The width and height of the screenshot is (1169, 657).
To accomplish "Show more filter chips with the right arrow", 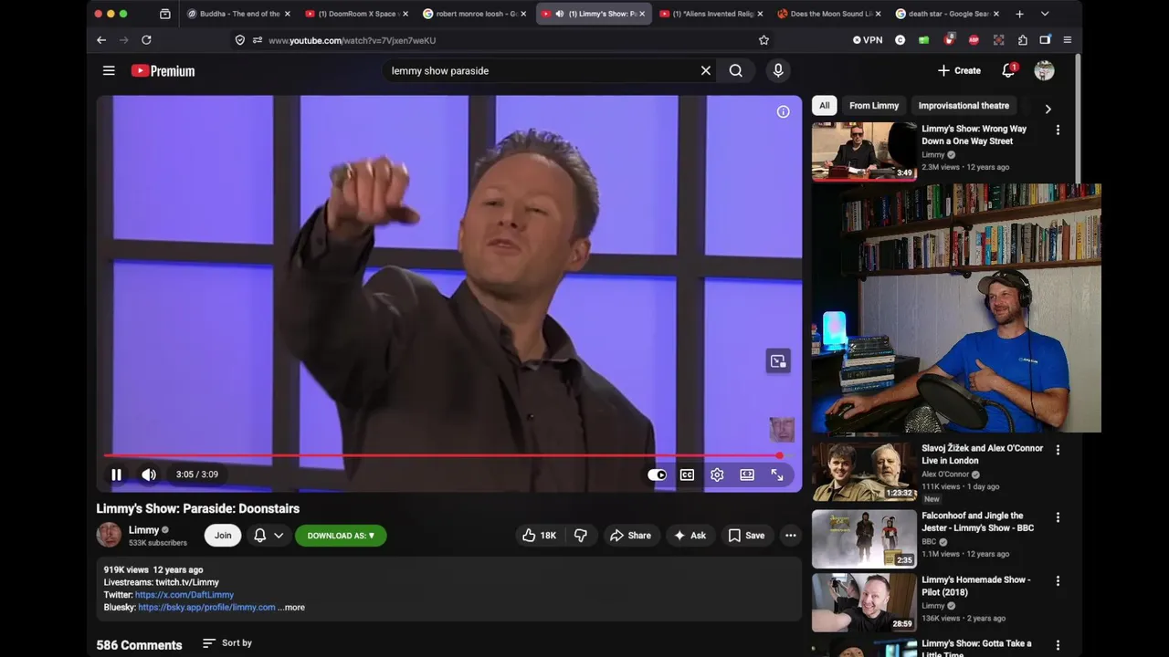I will pos(1048,109).
